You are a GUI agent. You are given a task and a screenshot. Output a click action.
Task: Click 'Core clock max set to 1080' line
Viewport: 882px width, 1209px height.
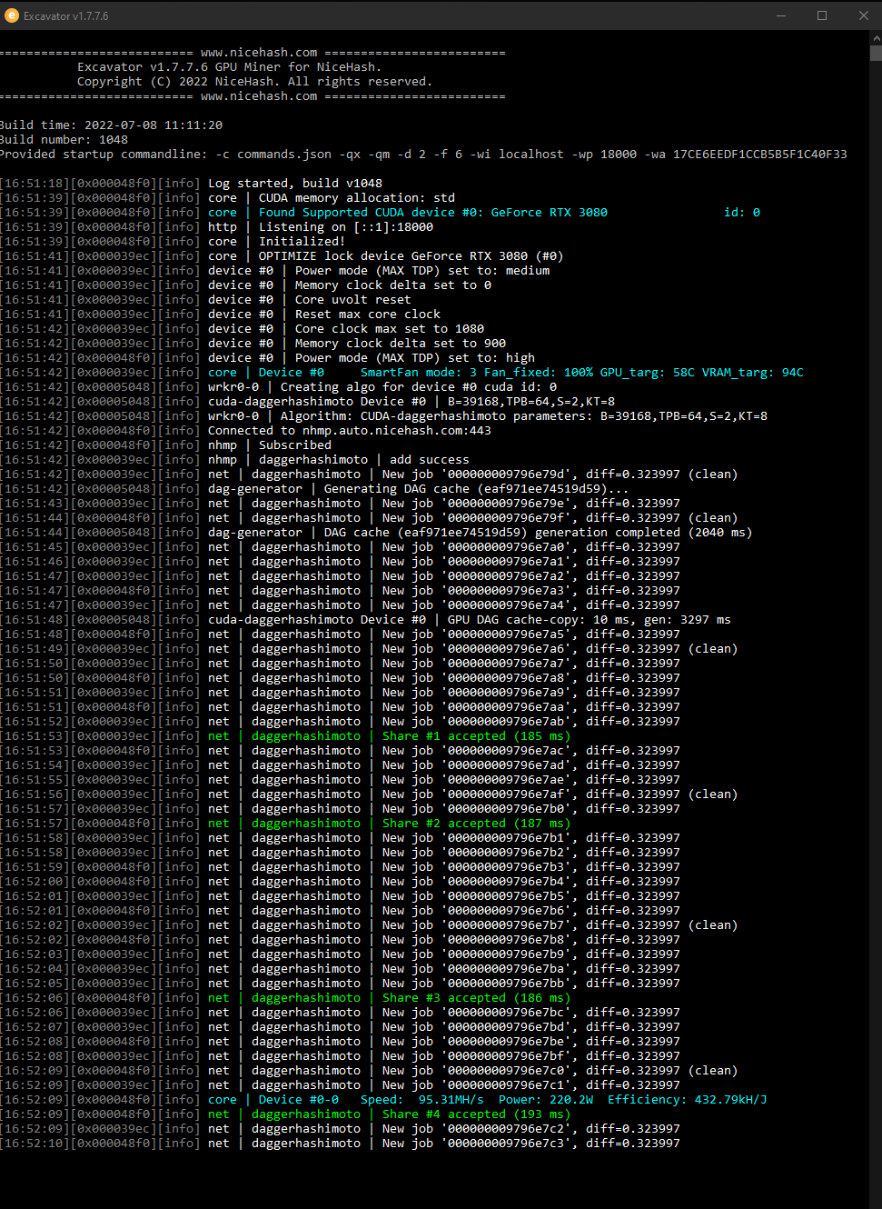pos(242,329)
